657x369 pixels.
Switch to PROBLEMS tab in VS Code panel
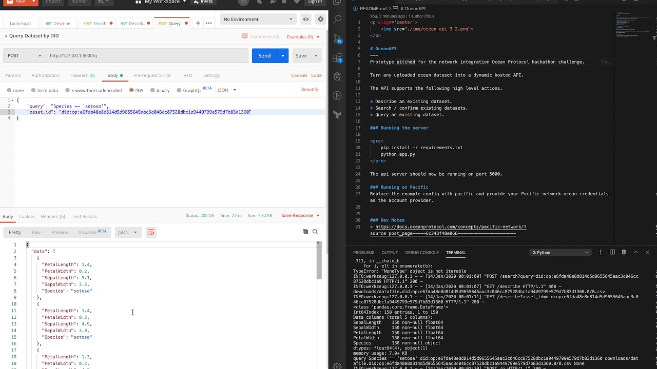coord(364,252)
